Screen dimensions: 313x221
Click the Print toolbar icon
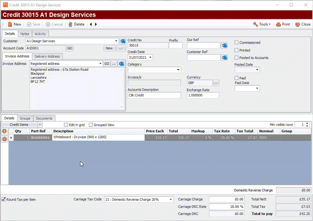coord(278,24)
